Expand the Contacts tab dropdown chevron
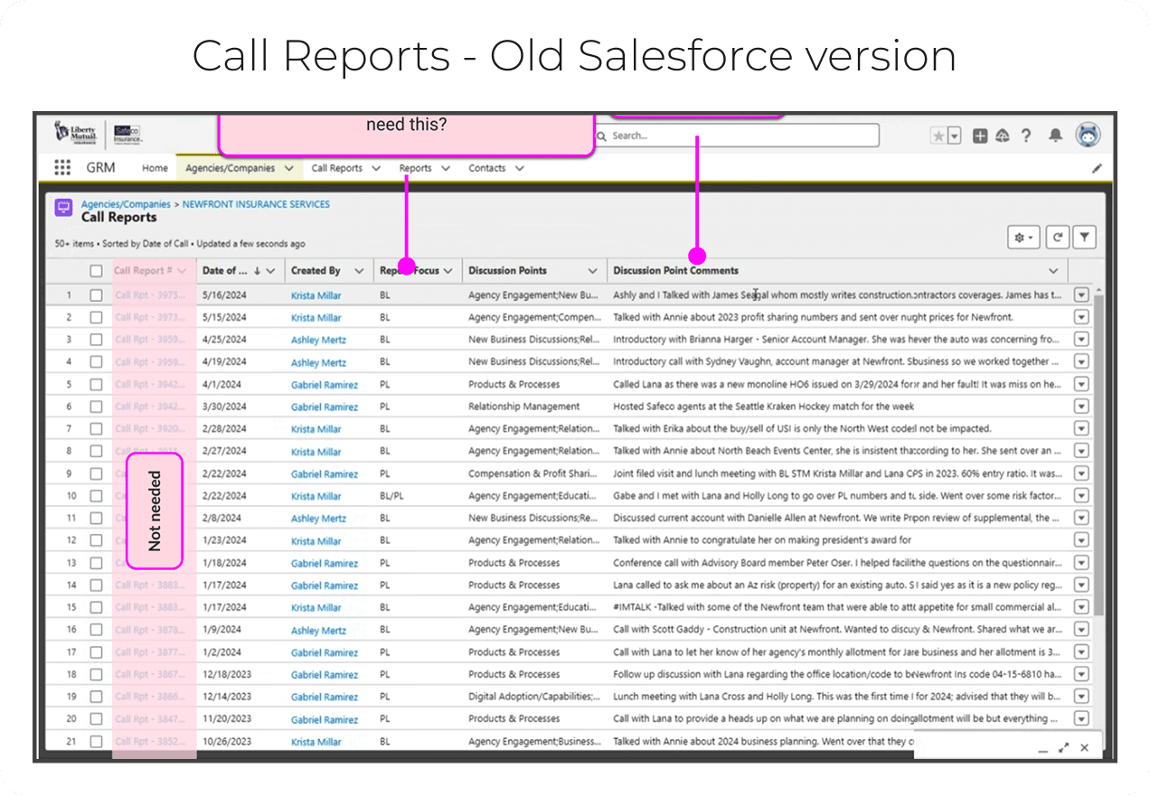 click(x=519, y=168)
